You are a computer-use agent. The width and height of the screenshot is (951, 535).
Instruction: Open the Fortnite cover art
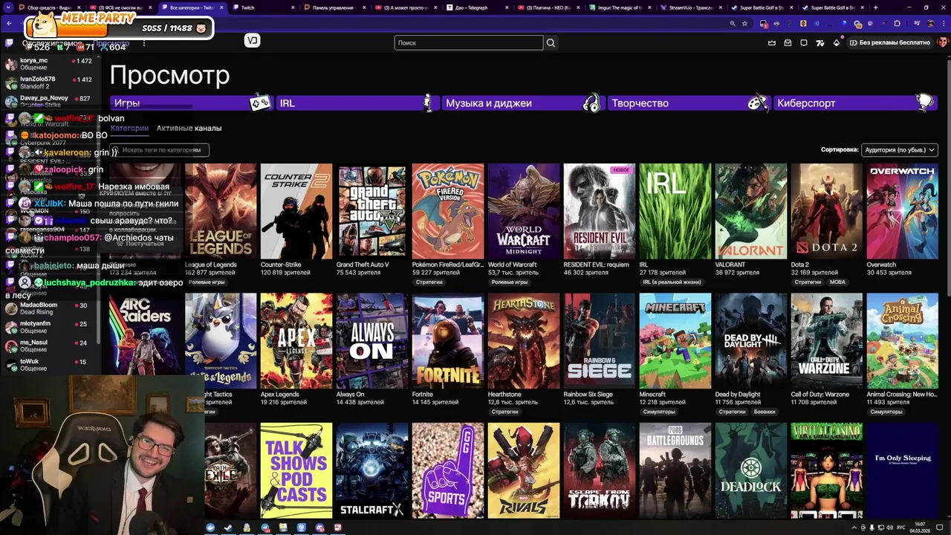point(448,341)
